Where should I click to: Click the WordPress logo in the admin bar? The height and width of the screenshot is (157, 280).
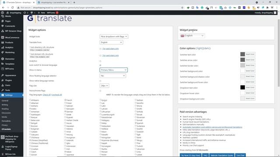pos(3,13)
